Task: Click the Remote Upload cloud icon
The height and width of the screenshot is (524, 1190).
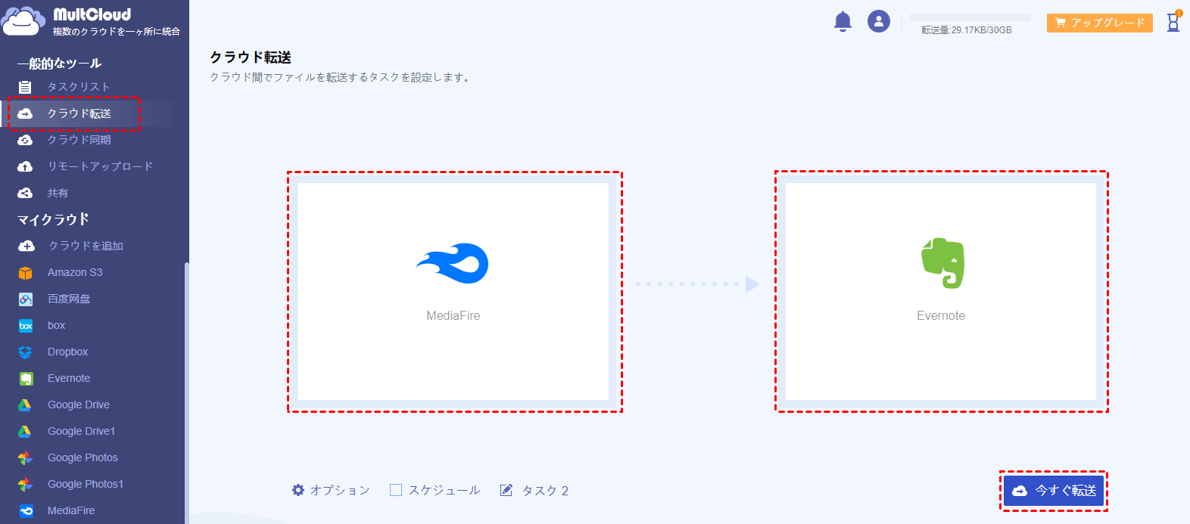Action: (x=25, y=166)
